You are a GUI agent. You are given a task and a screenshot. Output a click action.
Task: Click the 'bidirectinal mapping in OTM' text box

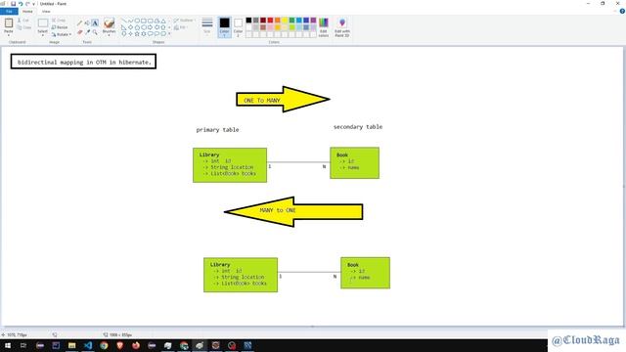click(83, 62)
